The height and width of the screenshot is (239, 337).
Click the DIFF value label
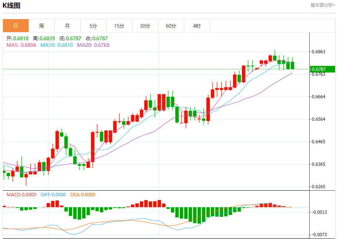click(53, 195)
